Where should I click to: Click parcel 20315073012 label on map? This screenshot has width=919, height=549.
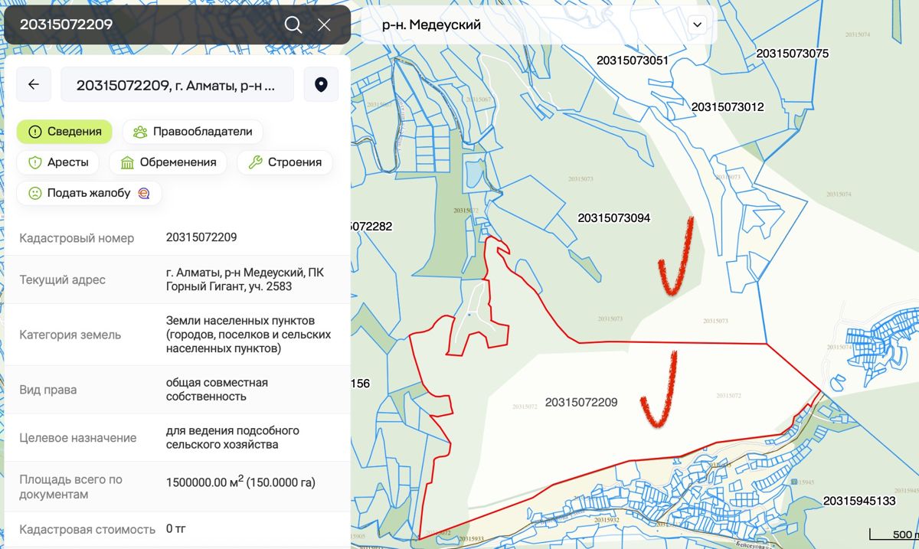click(x=728, y=107)
